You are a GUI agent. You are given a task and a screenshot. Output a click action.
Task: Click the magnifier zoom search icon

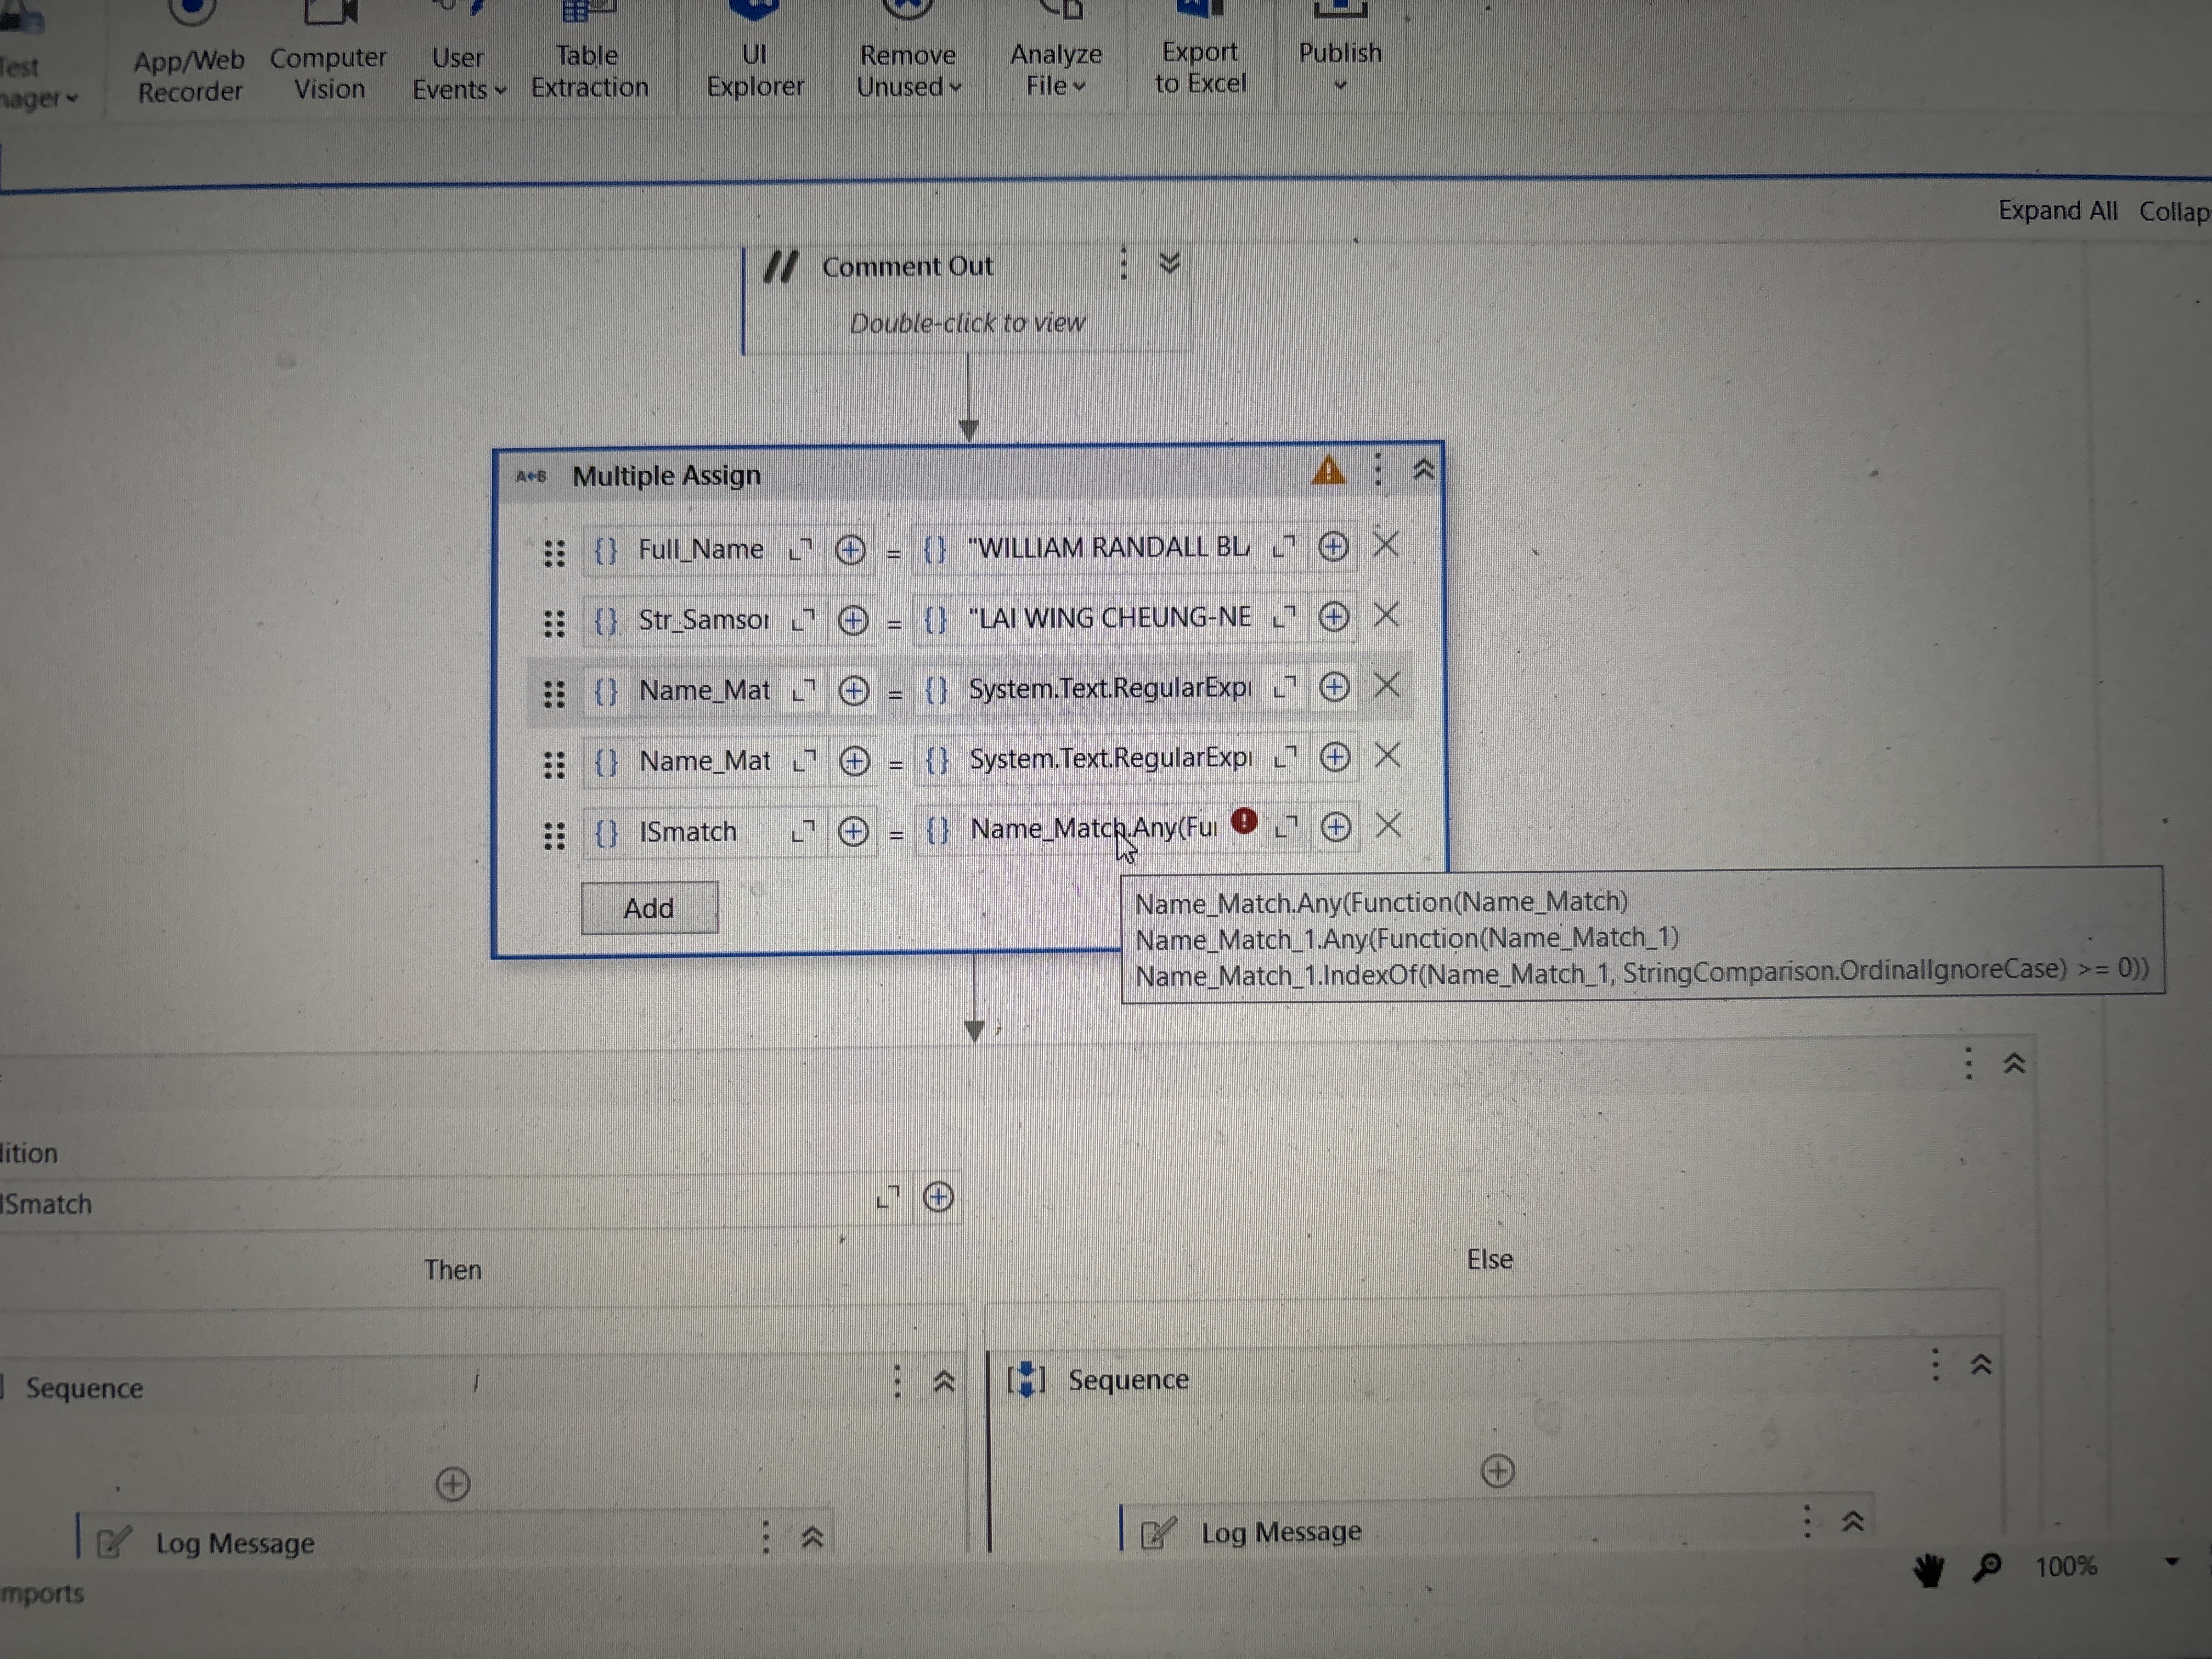point(1986,1566)
